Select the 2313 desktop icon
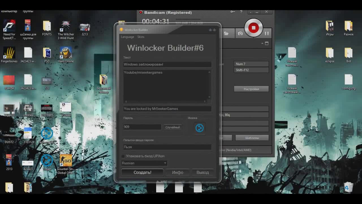 click(9, 162)
